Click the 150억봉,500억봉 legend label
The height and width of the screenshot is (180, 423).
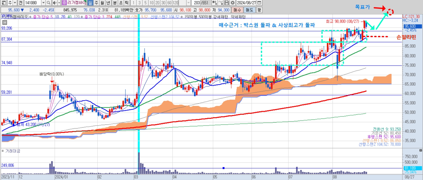[198, 17]
